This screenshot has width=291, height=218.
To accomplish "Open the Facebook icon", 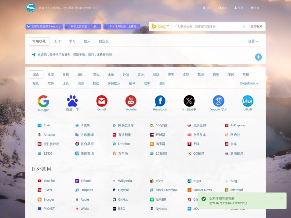I will pyautogui.click(x=160, y=101).
